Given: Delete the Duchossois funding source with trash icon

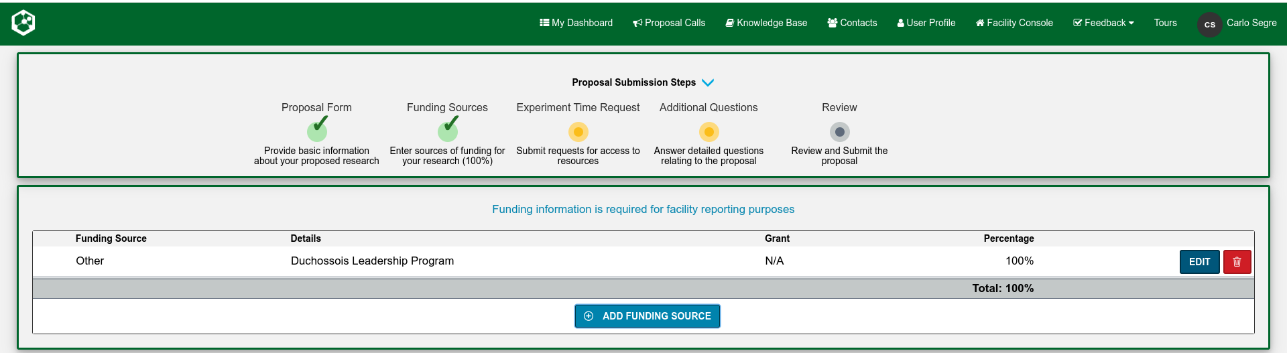Looking at the screenshot, I should [1237, 262].
